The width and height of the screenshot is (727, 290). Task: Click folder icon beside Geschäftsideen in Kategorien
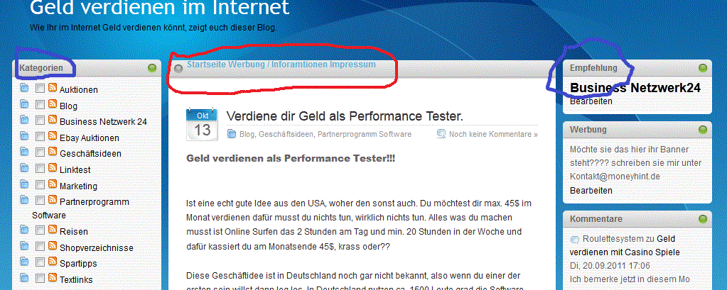tap(24, 152)
